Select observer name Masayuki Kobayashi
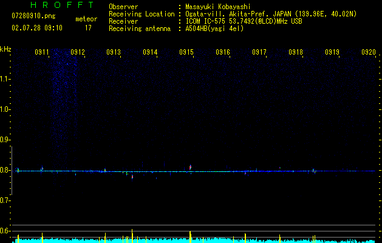Screen dimensions: 382x243 [x=218, y=7]
